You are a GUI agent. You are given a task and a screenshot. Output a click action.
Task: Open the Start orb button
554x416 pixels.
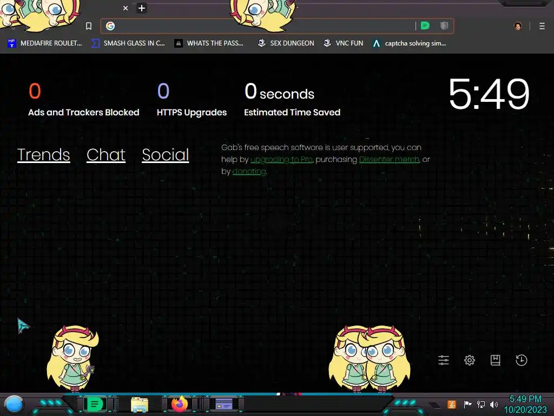click(x=14, y=405)
